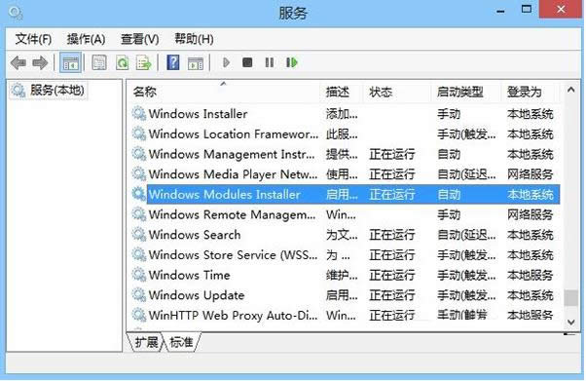Click gear icon next to Windows Modules Installer
The image size is (586, 381).
click(139, 194)
